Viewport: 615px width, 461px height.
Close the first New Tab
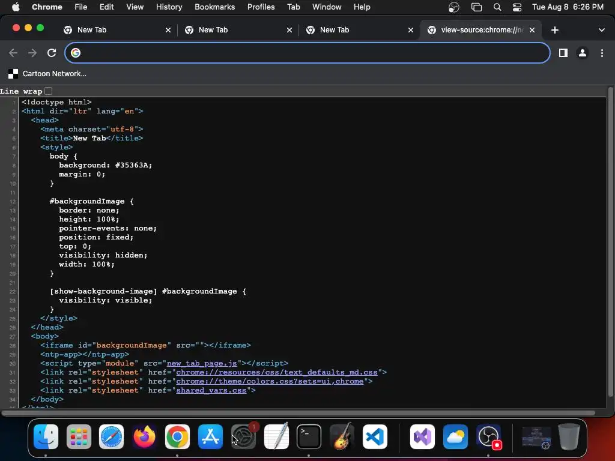[168, 30]
